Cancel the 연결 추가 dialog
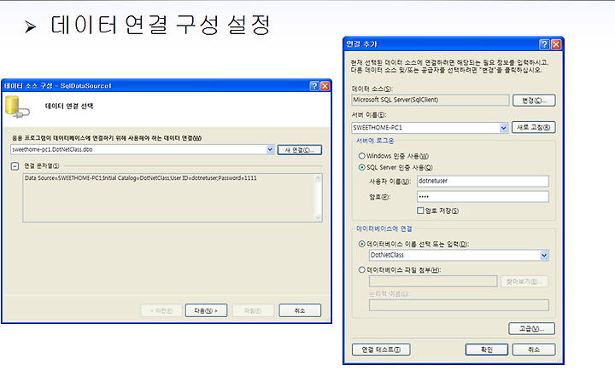 [x=534, y=350]
